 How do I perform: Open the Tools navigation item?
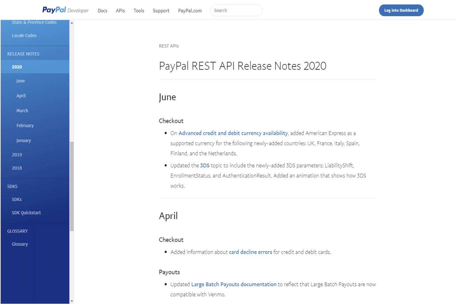click(x=139, y=11)
